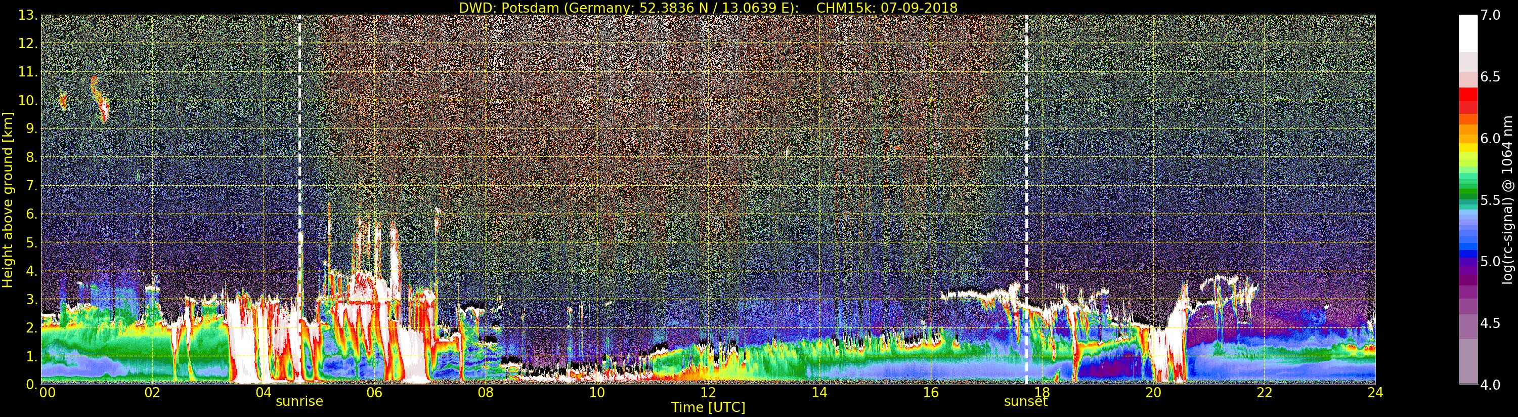Click the '4.5' colorbar tick value
Screen dimensions: 1518x417
[x=1490, y=323]
